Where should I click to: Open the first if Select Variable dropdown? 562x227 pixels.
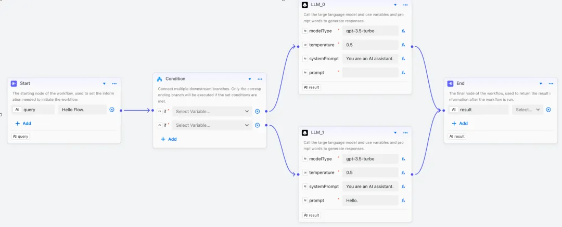(212, 111)
